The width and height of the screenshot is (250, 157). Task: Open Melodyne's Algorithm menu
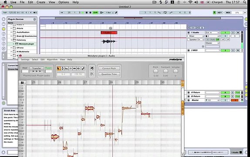(52, 59)
